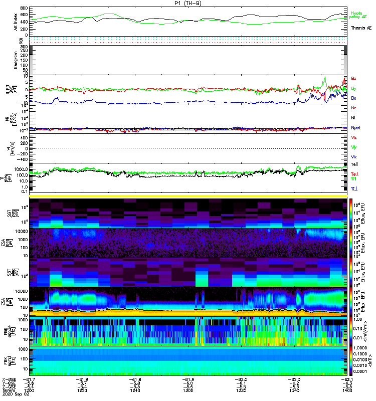
Task: Select the green 'Kyoto proxy AE' legend label
Action: [357, 15]
